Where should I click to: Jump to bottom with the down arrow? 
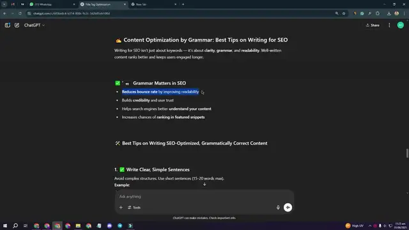(204, 184)
